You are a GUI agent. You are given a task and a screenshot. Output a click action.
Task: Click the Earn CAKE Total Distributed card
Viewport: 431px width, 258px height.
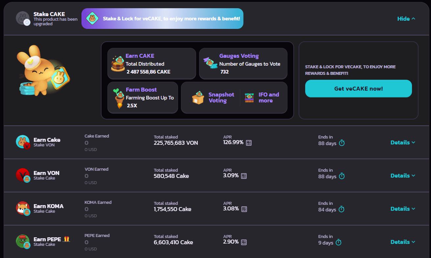[x=151, y=64]
